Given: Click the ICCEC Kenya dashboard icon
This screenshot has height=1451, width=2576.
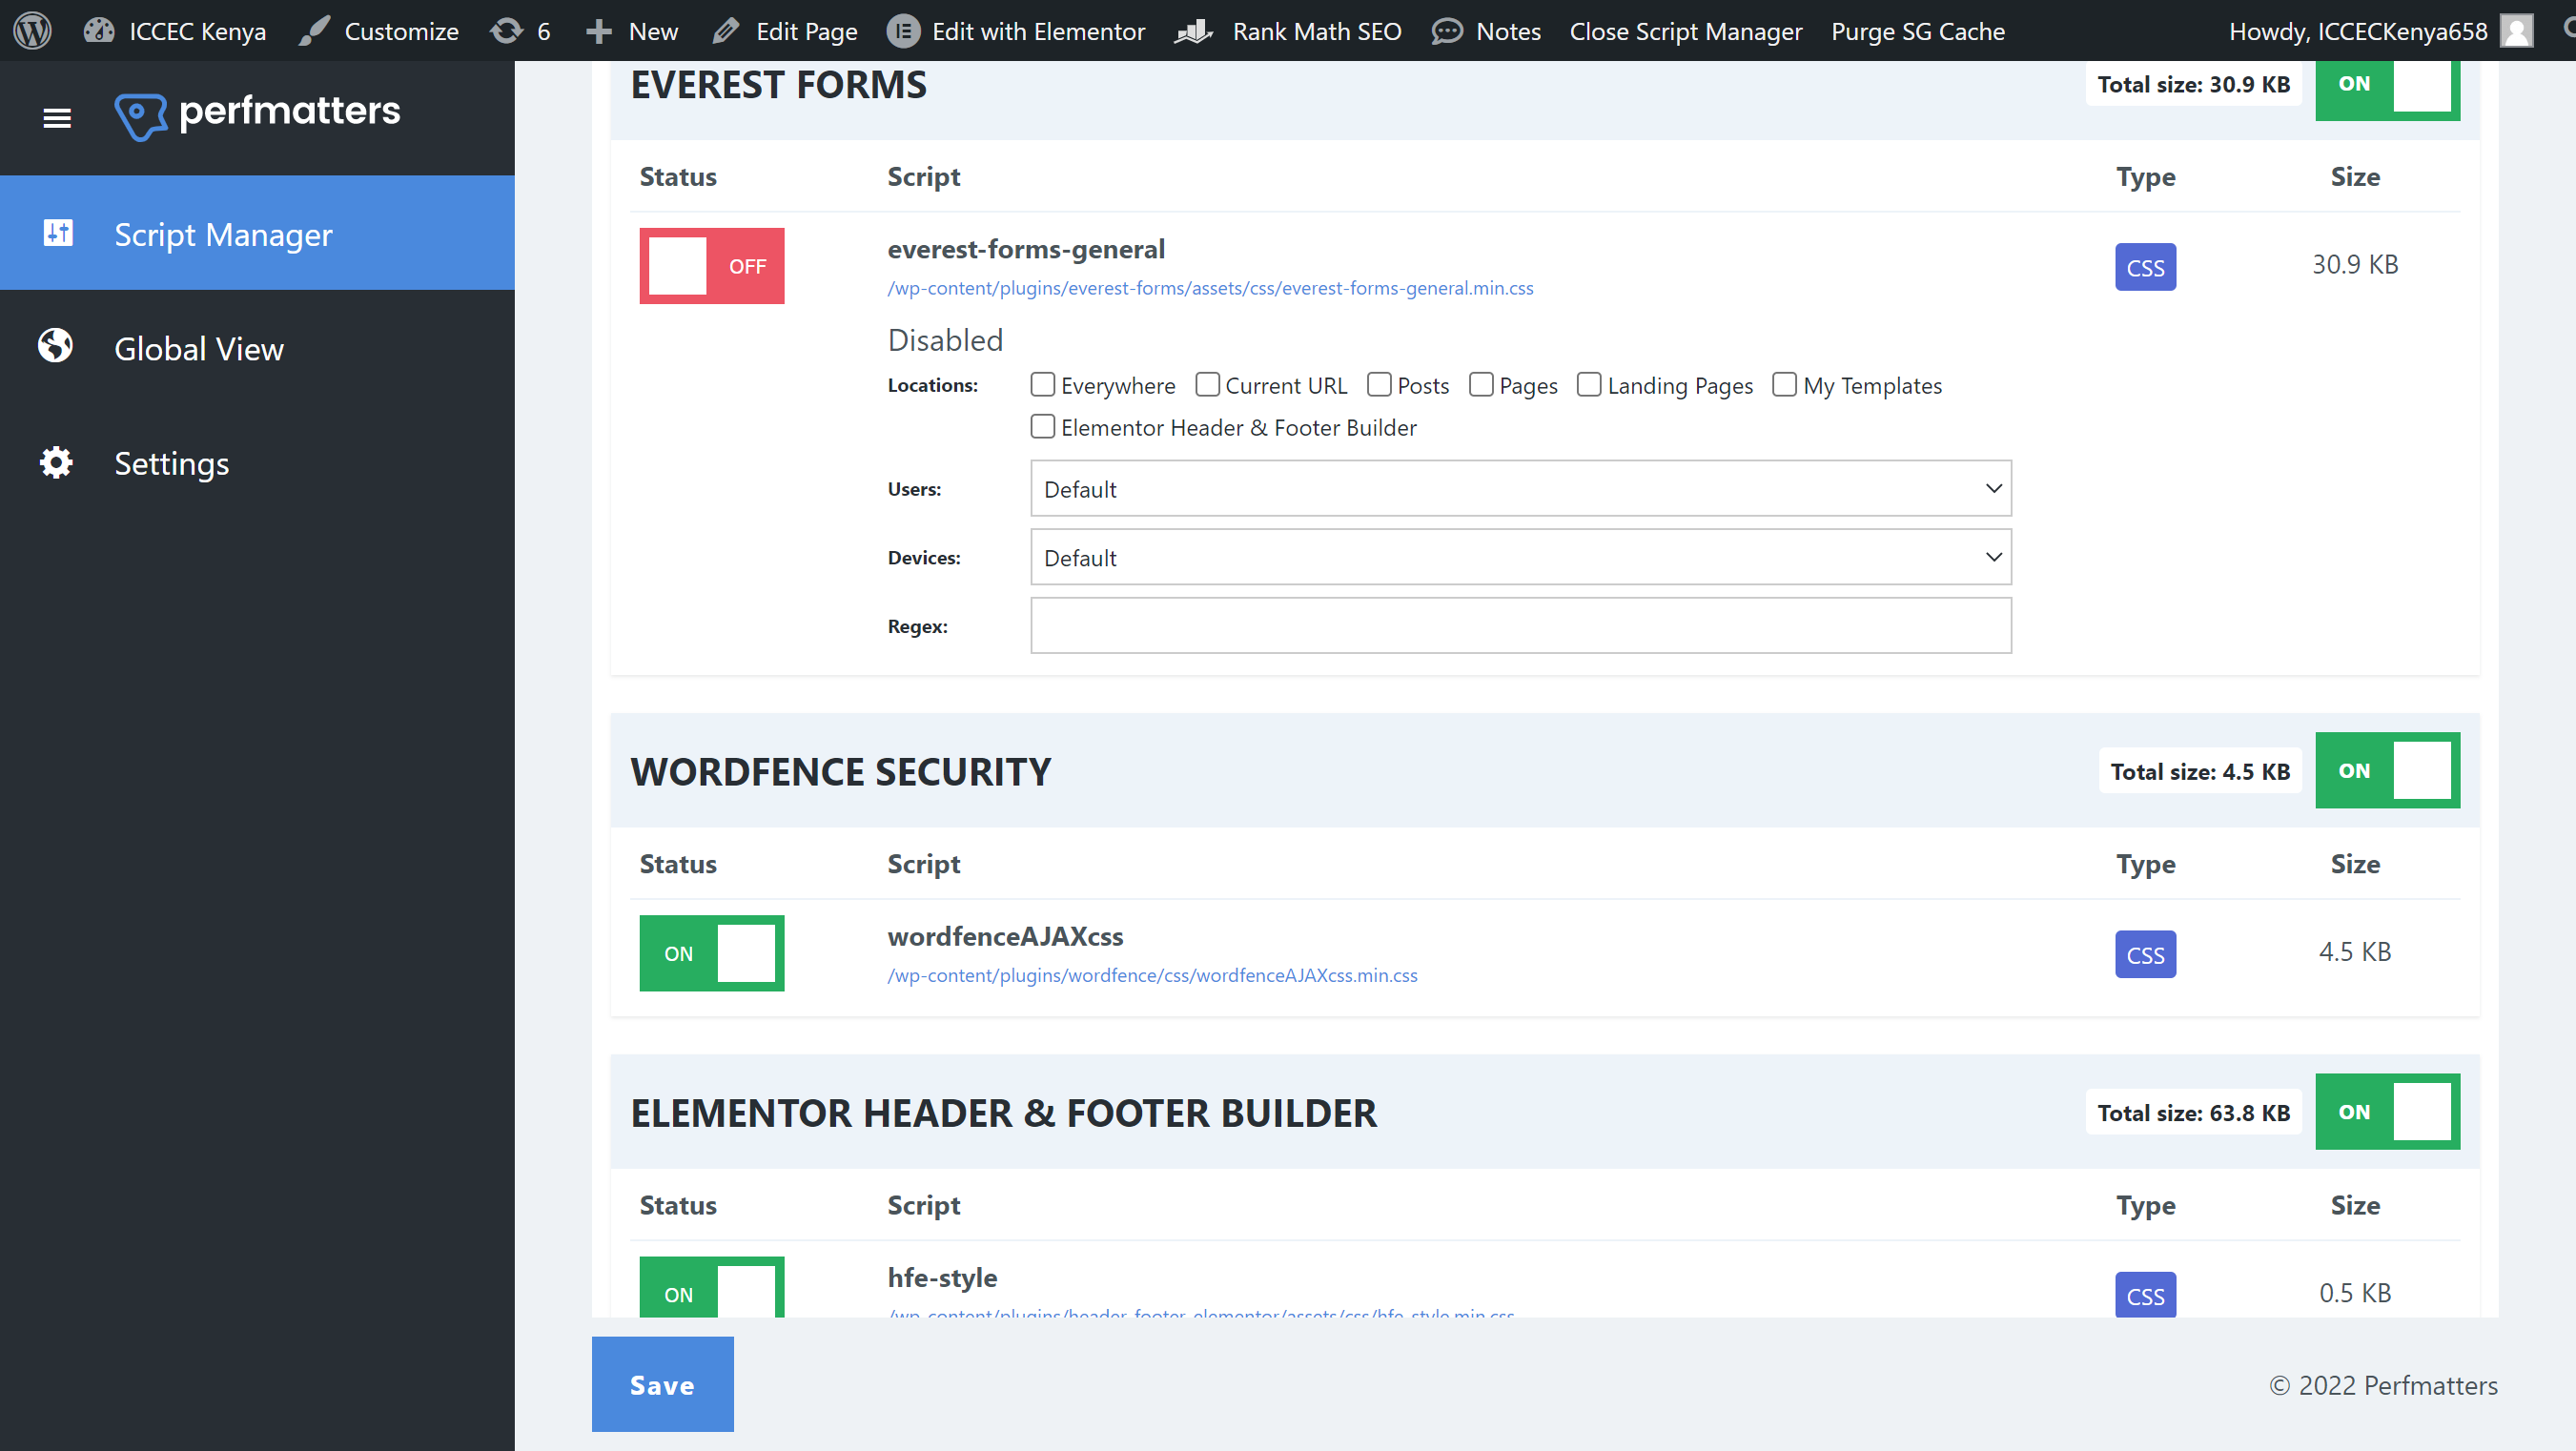Looking at the screenshot, I should tap(99, 30).
